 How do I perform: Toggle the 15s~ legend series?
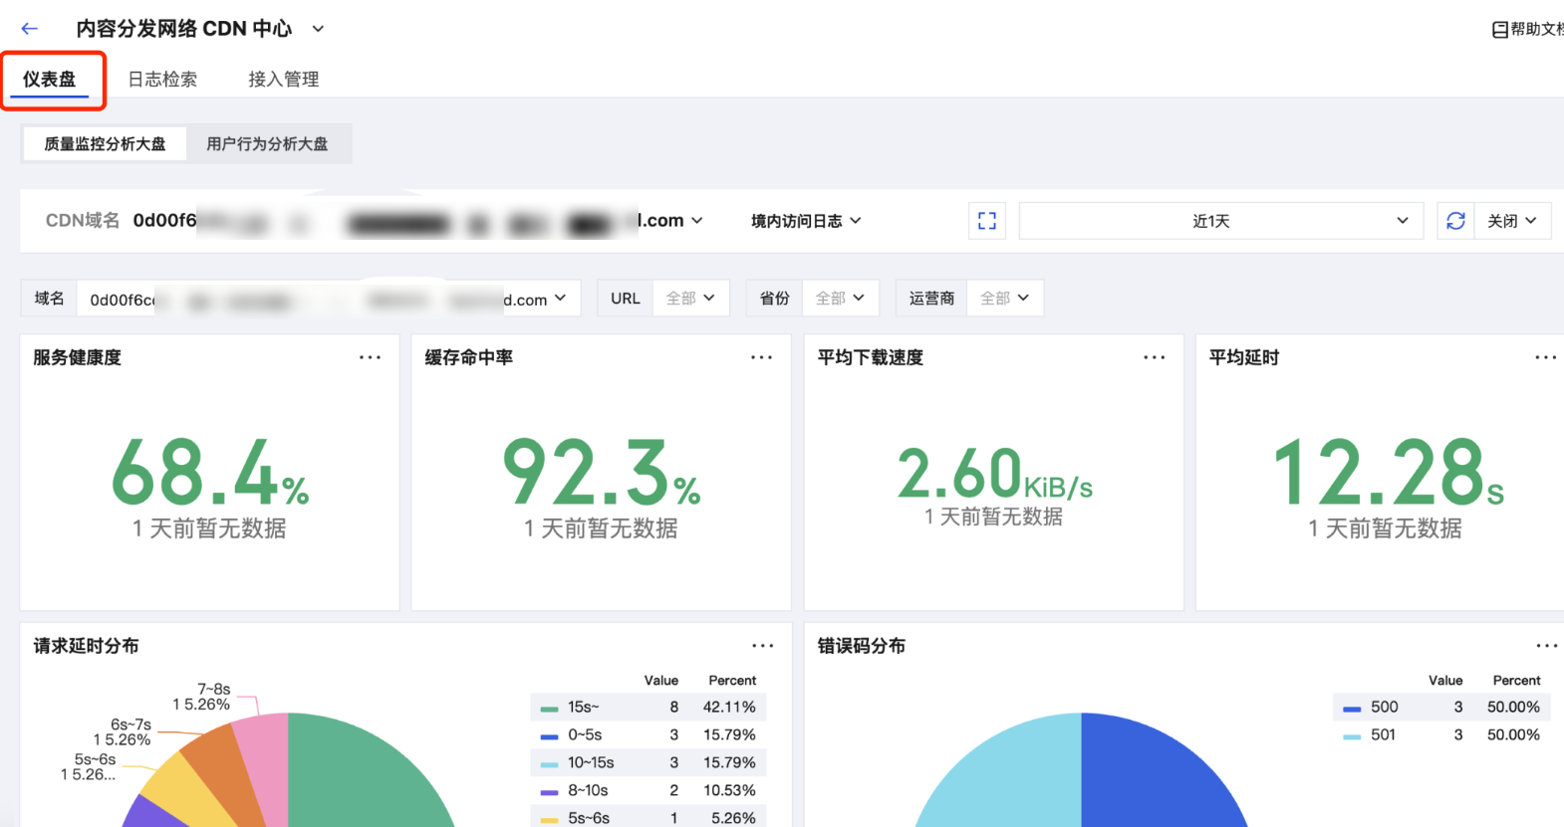click(583, 708)
